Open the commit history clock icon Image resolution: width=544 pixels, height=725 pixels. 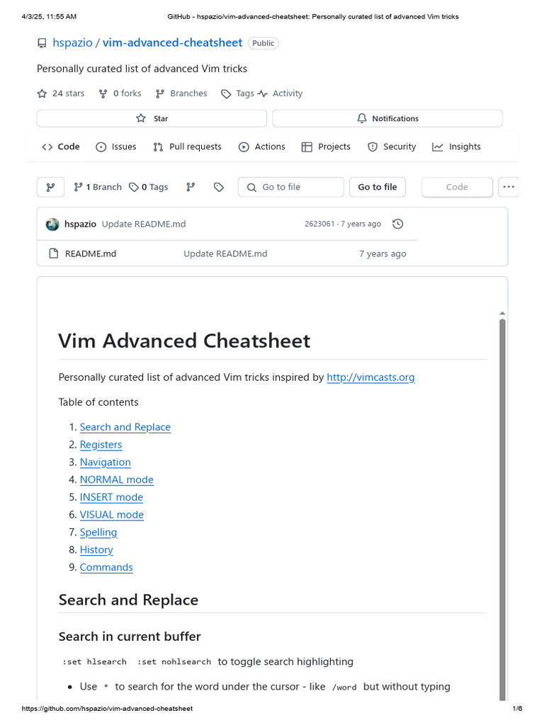(397, 224)
